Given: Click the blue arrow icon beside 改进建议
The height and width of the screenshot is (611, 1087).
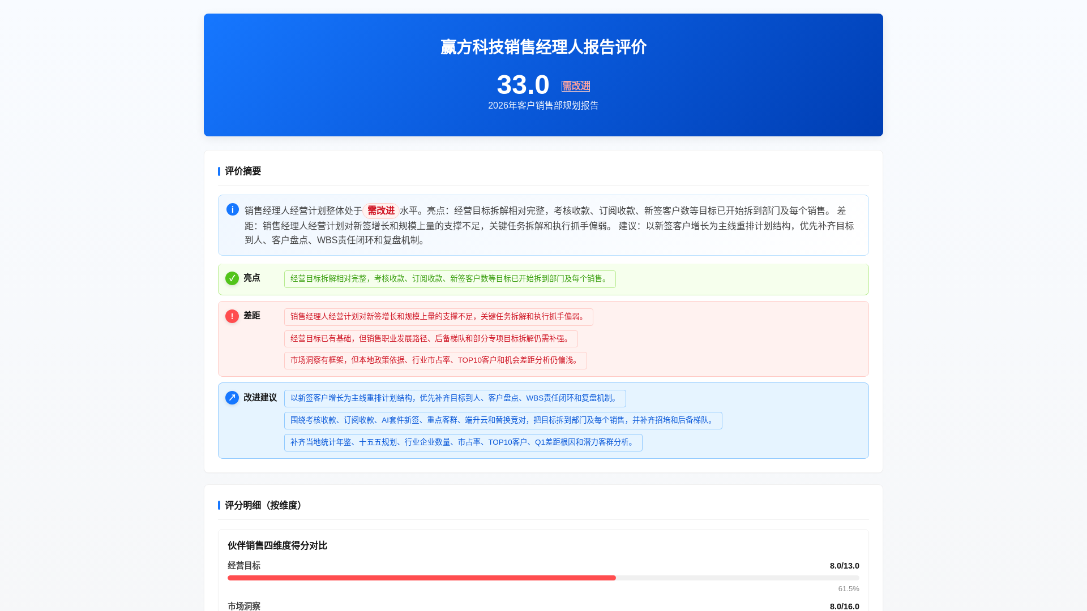Looking at the screenshot, I should [x=232, y=398].
